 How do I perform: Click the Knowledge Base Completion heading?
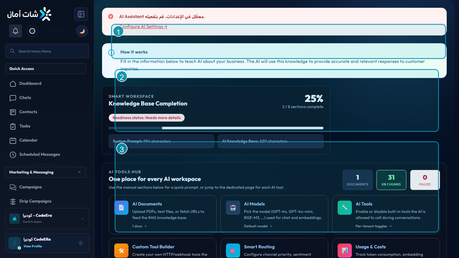(148, 104)
